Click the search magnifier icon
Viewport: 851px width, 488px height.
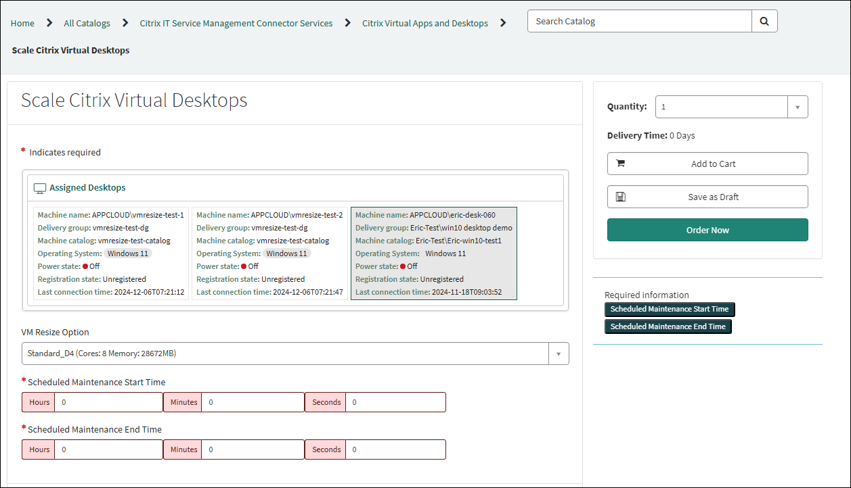click(764, 21)
